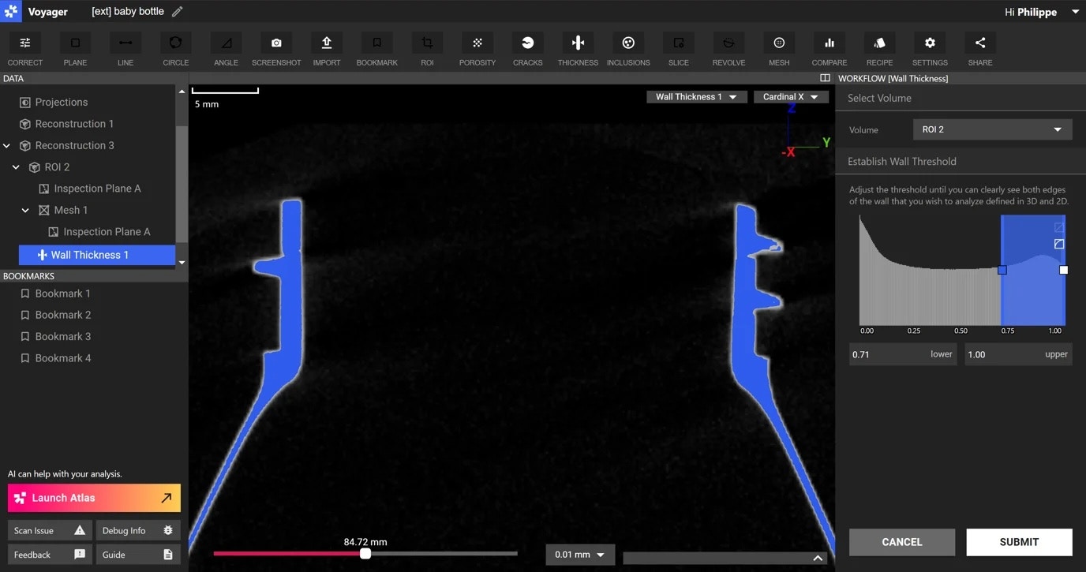This screenshot has height=572, width=1086.
Task: Click the Launch Atlas button
Action: [x=94, y=498]
